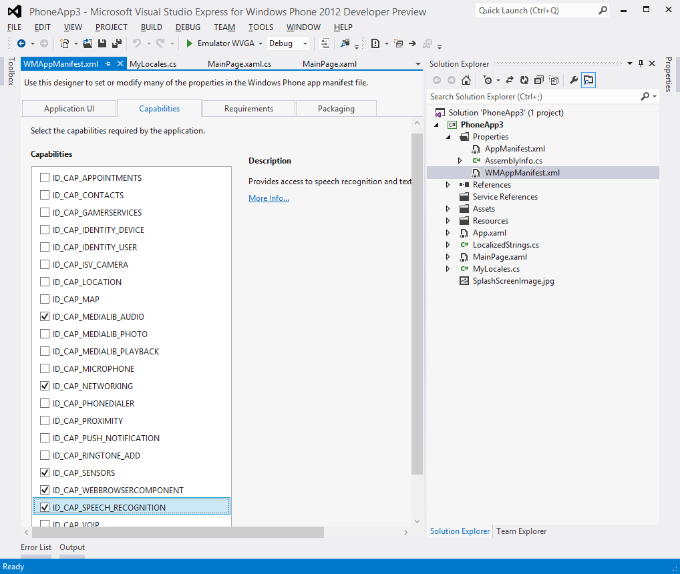Open the Debug configuration dropdown
680x574 pixels.
305,43
